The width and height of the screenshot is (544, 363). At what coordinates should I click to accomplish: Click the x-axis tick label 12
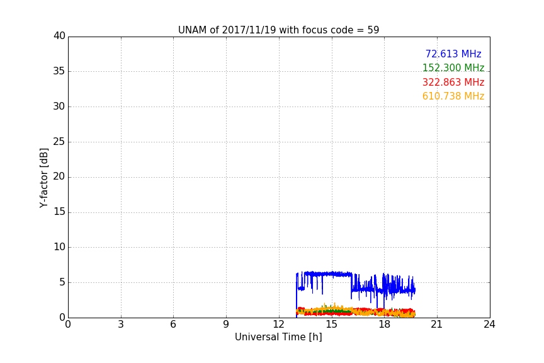(x=278, y=325)
